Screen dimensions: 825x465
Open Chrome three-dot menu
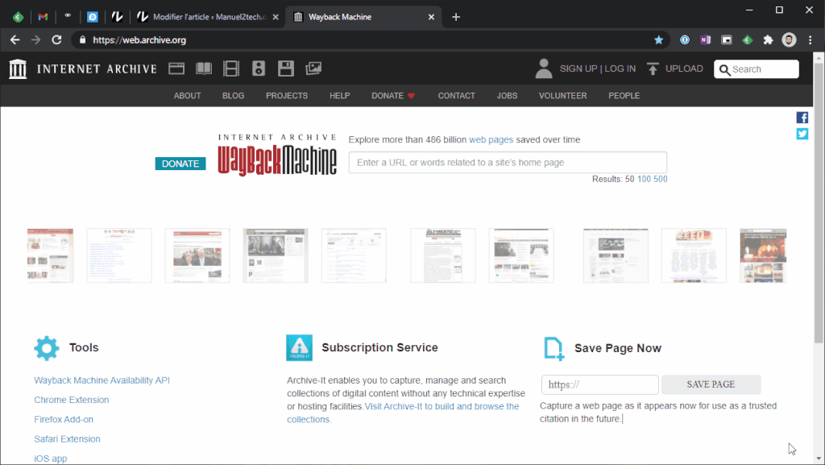tap(810, 40)
